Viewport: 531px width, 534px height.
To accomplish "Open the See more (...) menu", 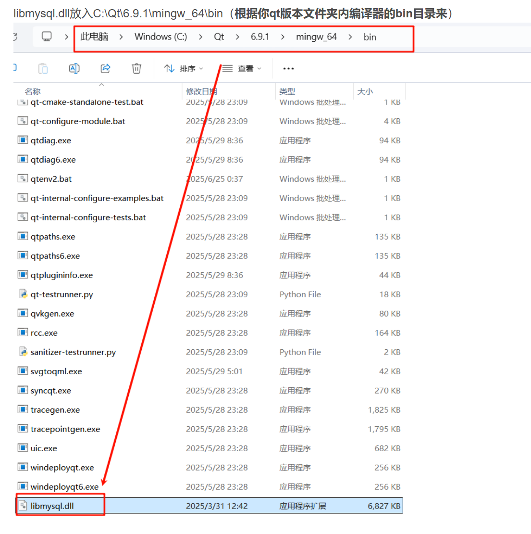I will [x=288, y=68].
